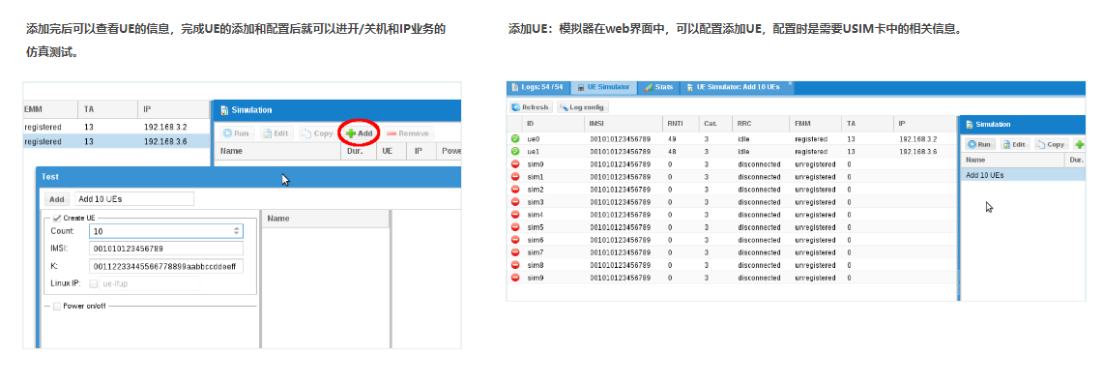Open the Logs: 54 / 54 tab
This screenshot has height=383, width=1103.
click(x=537, y=87)
